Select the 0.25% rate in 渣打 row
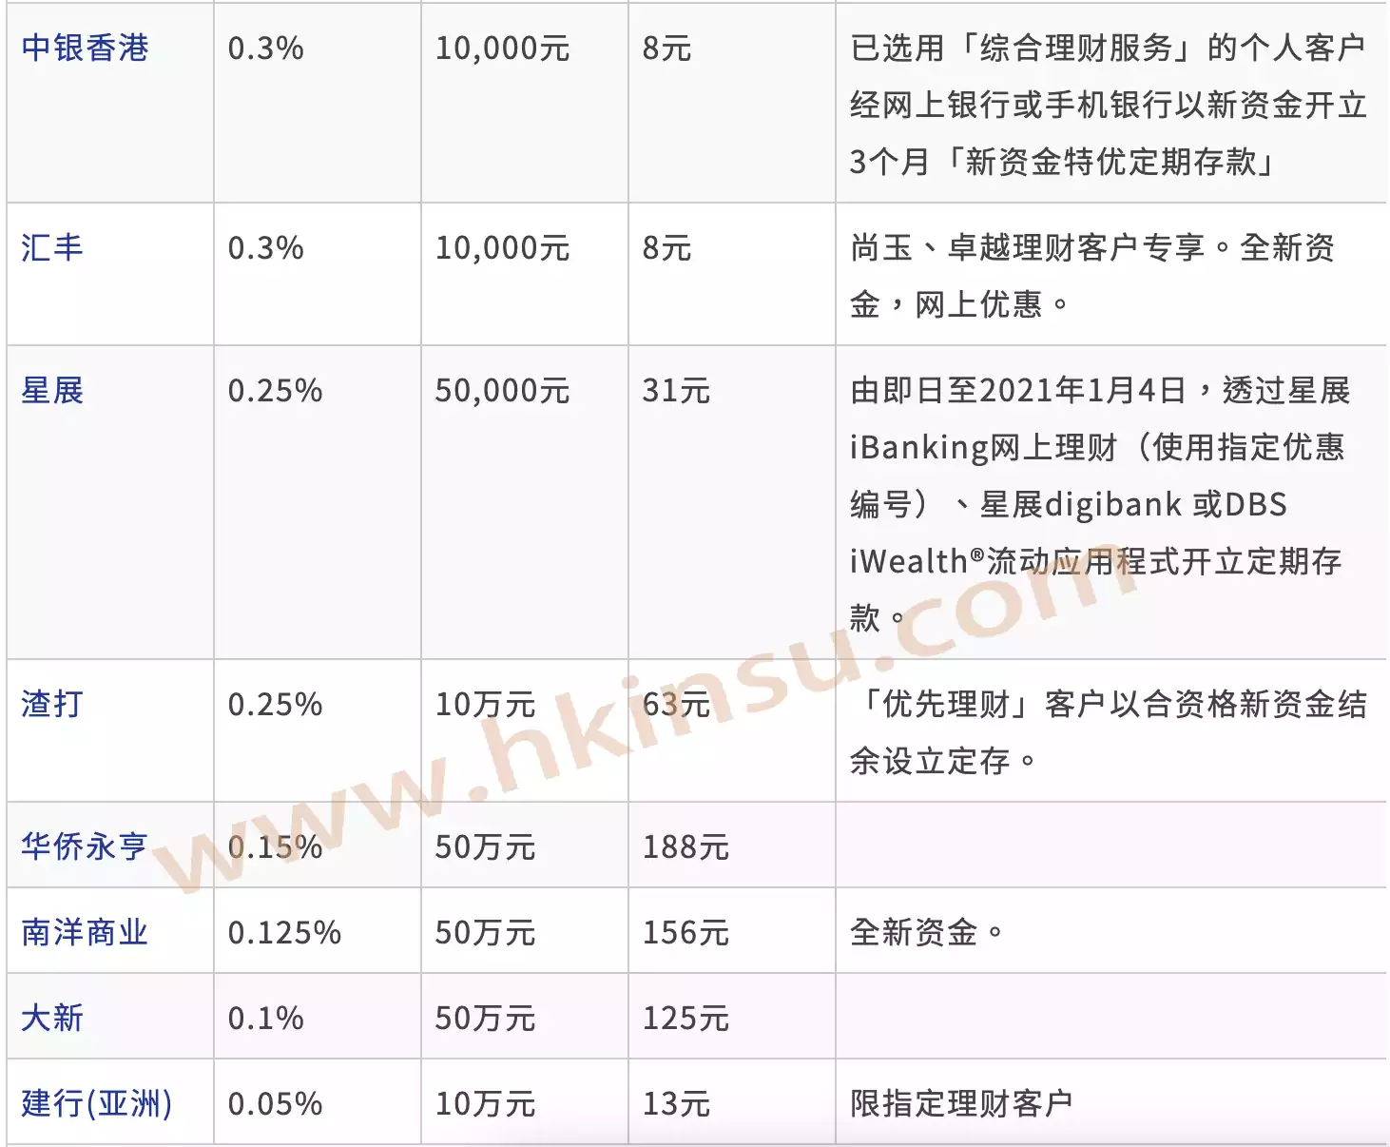 point(275,704)
